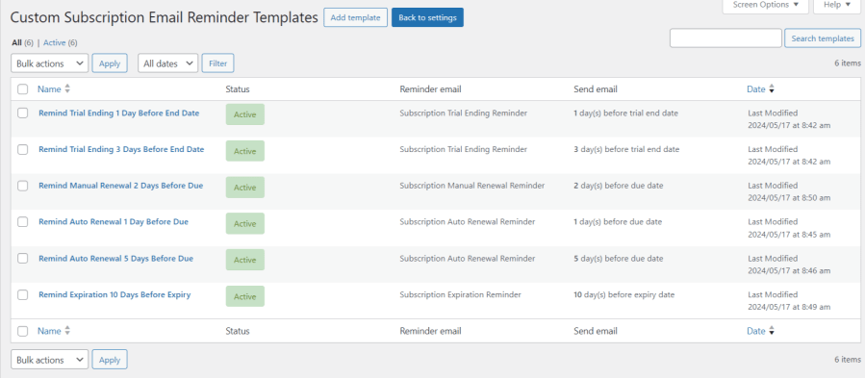The image size is (865, 378).
Task: Focus the template search input field
Action: point(725,38)
